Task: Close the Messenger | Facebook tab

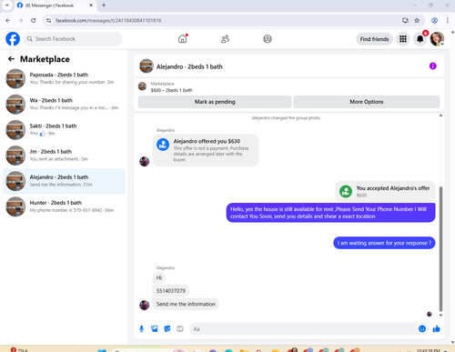Action: 91,5
